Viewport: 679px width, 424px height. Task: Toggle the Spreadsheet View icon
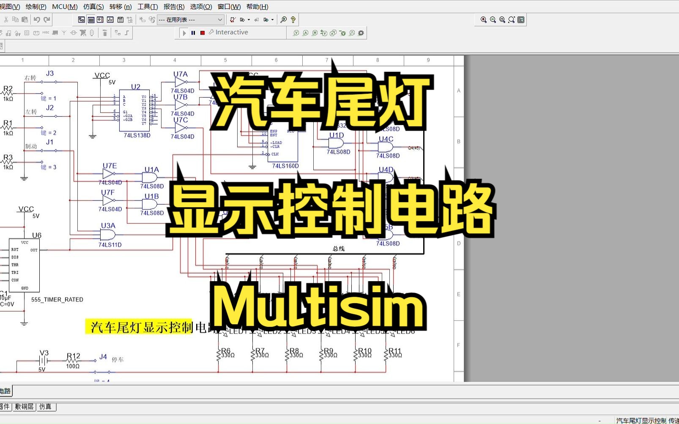91,19
